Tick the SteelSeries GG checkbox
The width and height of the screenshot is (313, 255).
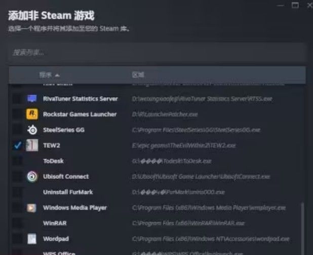point(18,130)
